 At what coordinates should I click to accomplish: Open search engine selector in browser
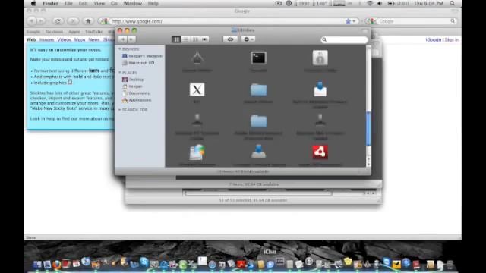(370, 21)
